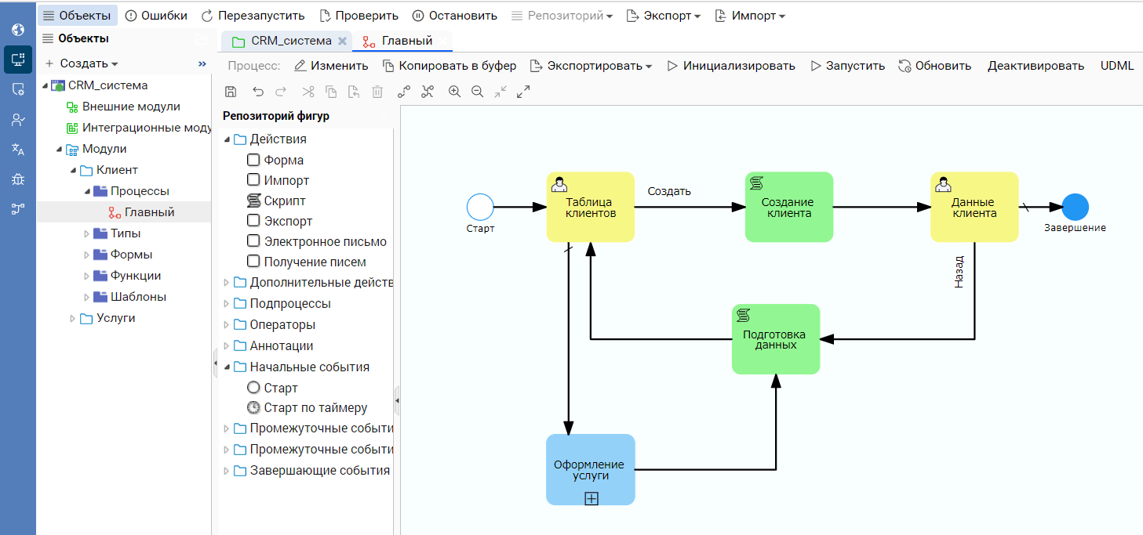
Task: Open the Импорт menu in top bar
Action: (749, 16)
